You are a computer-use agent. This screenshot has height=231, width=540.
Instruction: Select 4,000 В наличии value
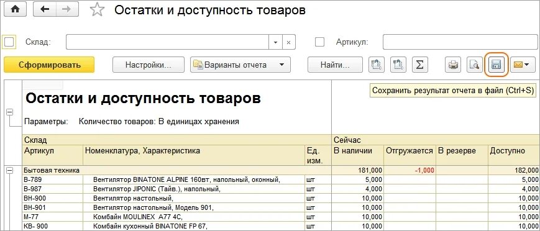(x=357, y=189)
